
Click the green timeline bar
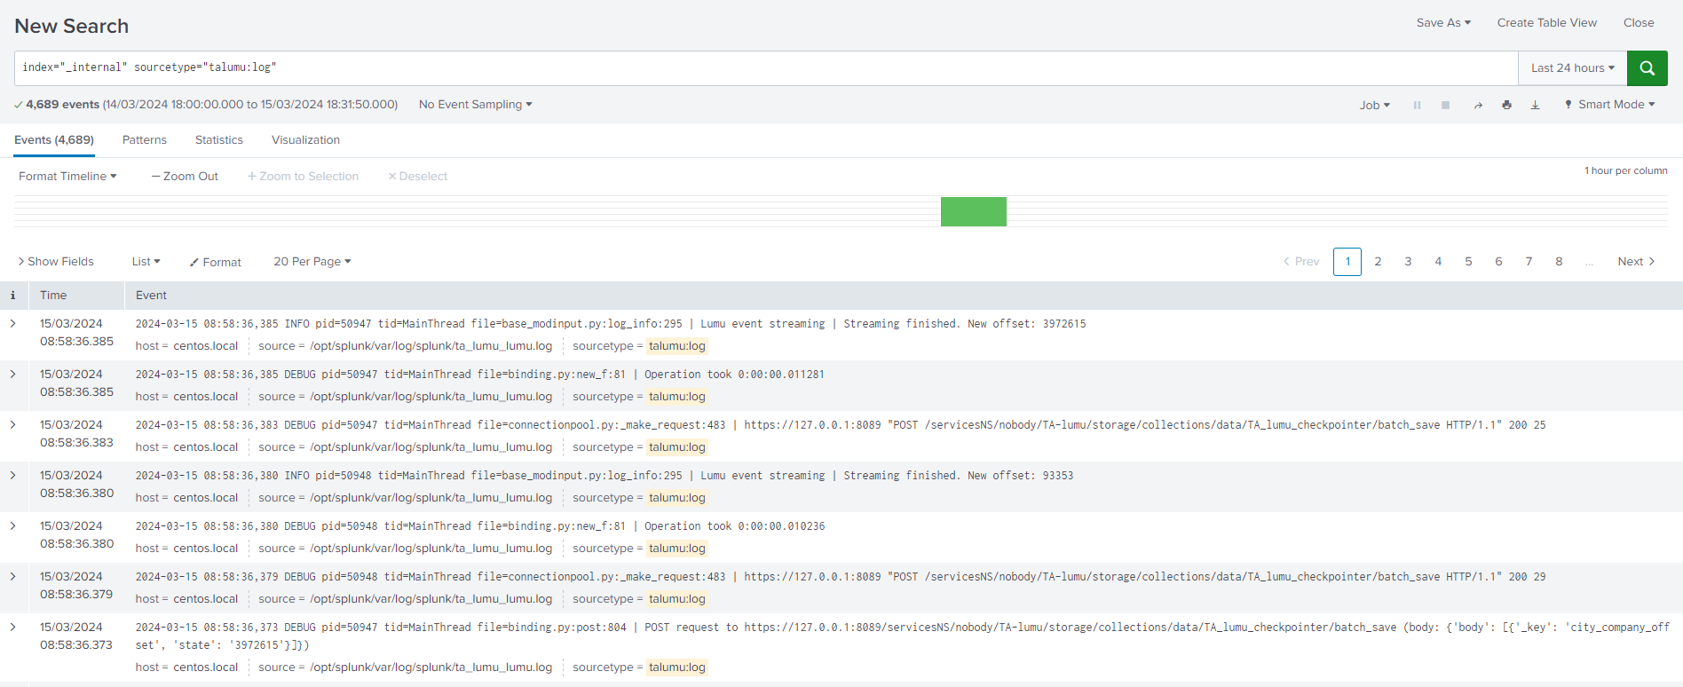(973, 212)
